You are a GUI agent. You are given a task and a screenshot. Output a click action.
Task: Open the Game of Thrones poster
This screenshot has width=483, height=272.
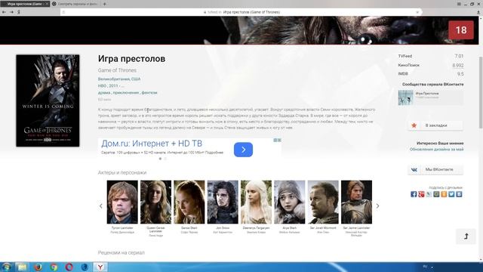click(48, 100)
